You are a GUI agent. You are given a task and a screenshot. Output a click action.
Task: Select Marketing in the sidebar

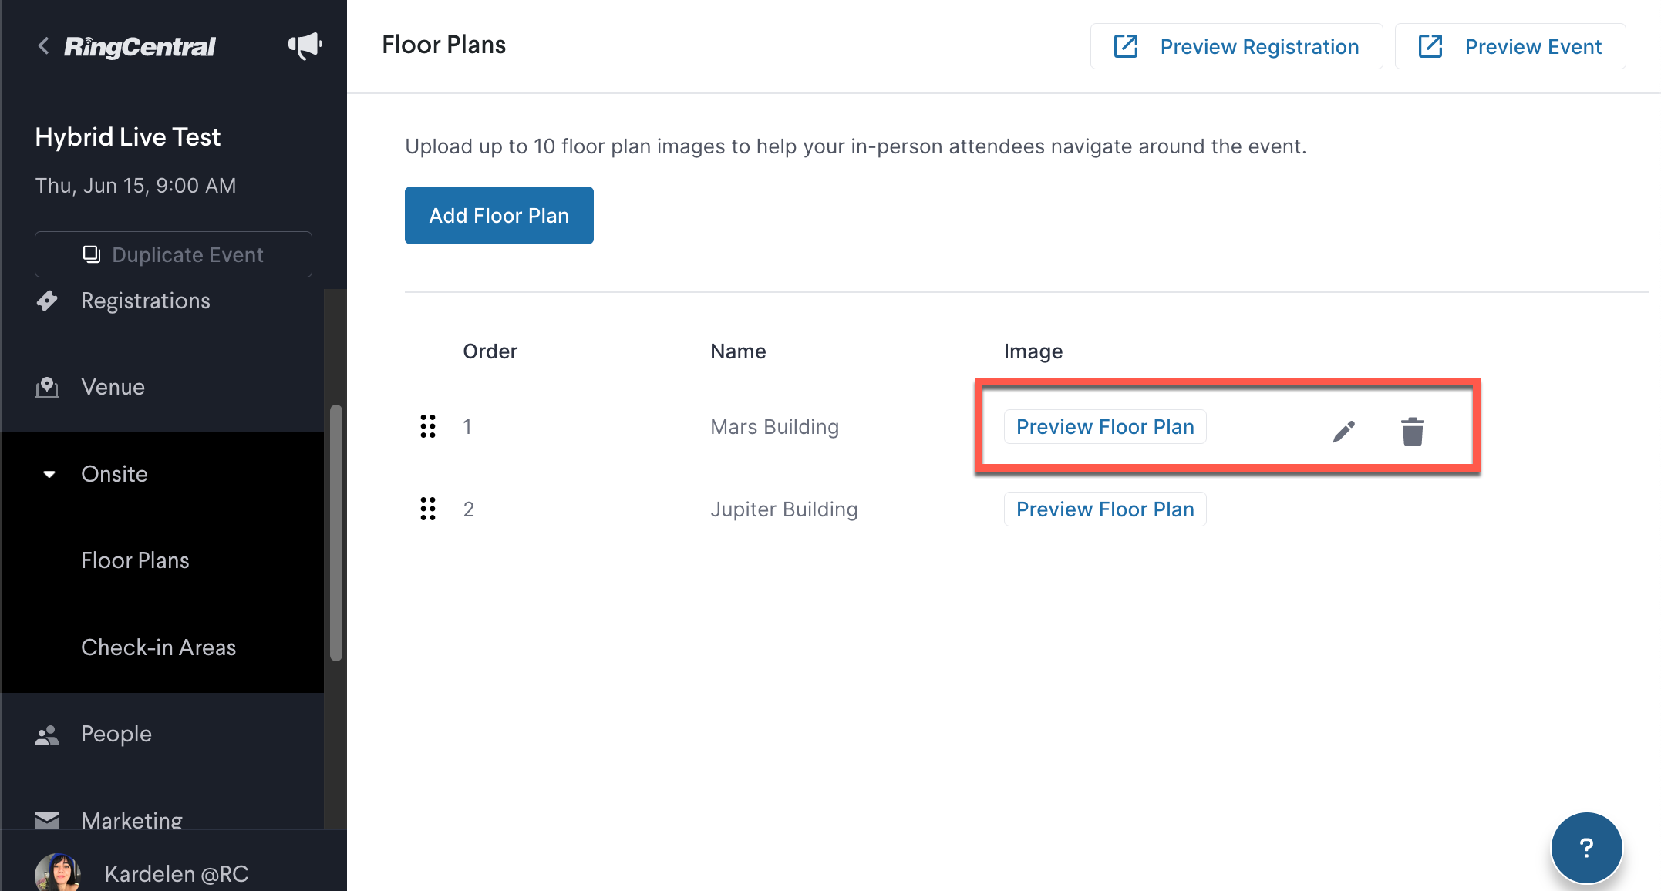click(132, 820)
